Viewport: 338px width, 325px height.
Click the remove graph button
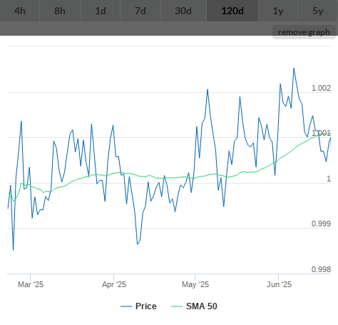(304, 32)
